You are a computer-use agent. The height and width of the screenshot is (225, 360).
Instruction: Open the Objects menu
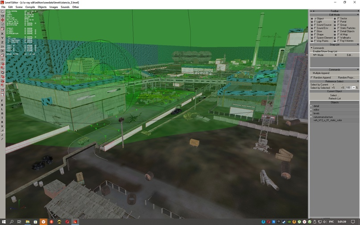click(42, 7)
